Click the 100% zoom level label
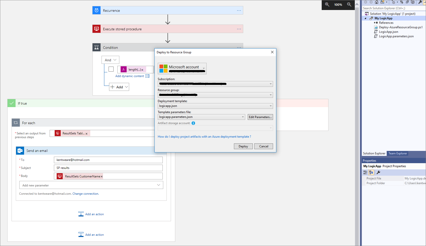This screenshot has width=426, height=246. [338, 5]
